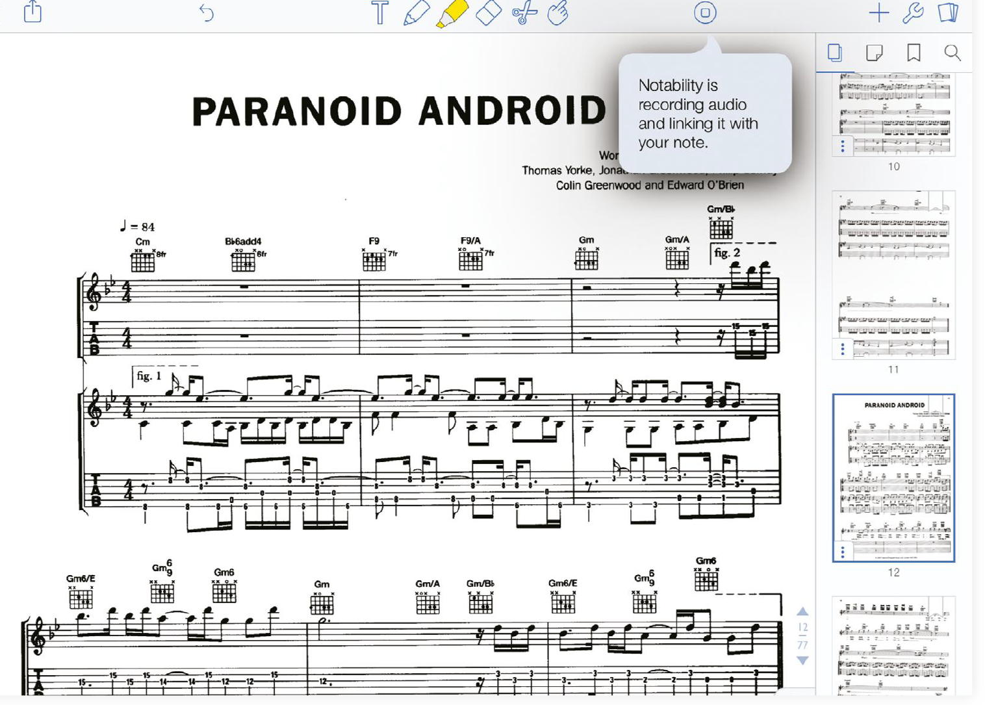Select the Eraser tool
This screenshot has height=705, width=985.
click(489, 12)
